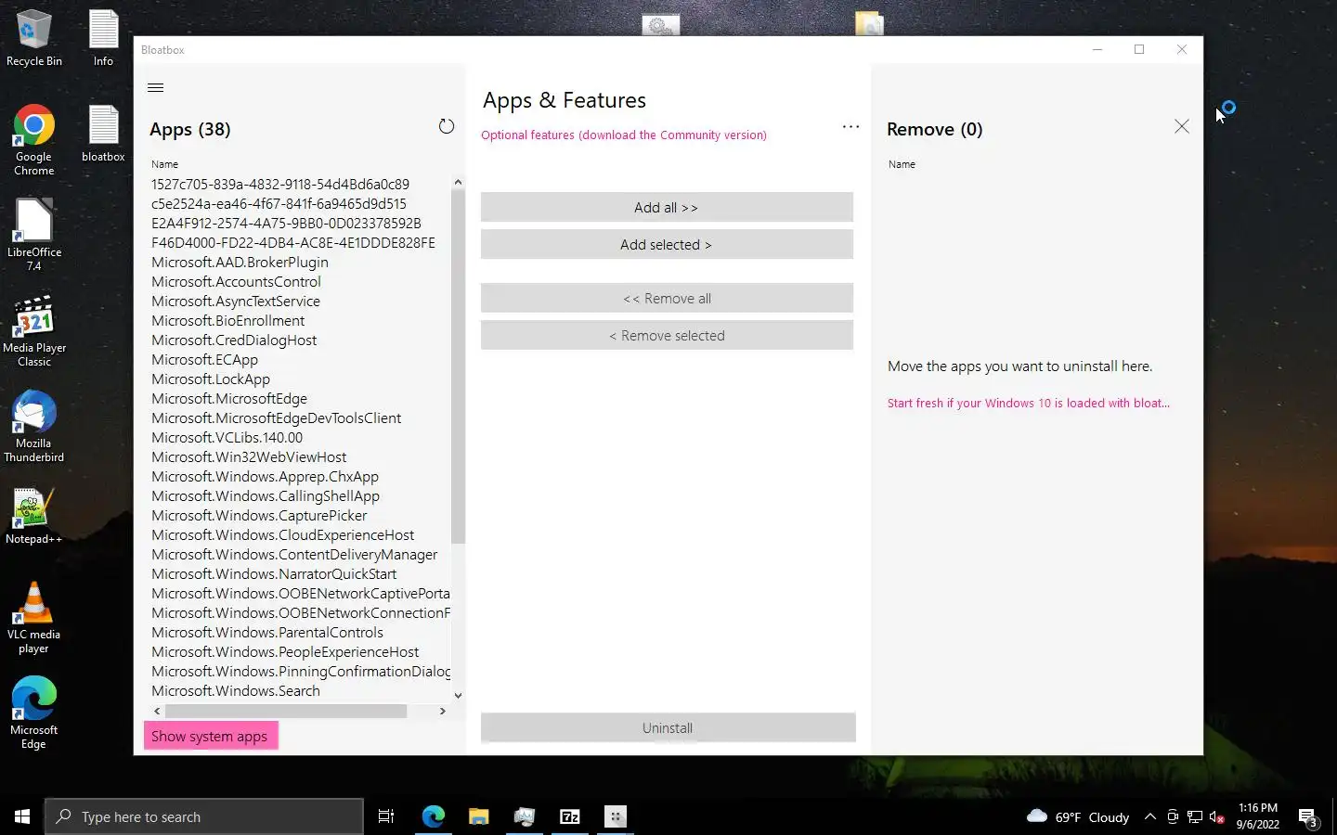Select LibreOffice 7.4 desktop icon

click(33, 235)
